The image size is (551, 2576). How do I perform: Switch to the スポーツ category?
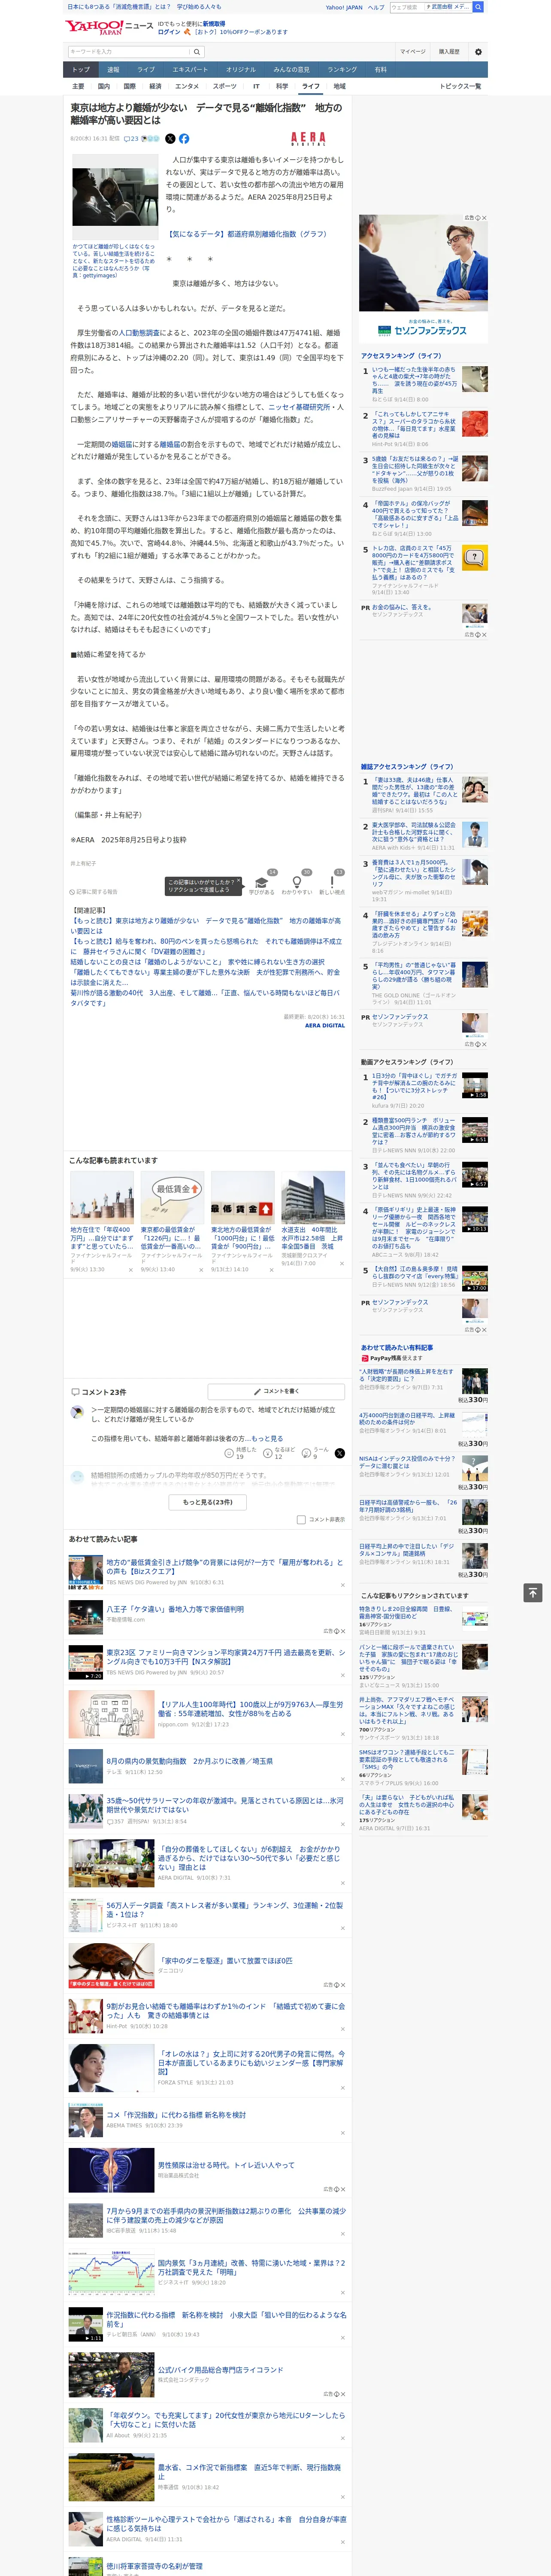click(225, 86)
